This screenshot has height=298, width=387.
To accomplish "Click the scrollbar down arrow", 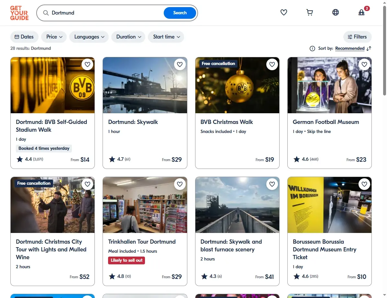I will (384, 295).
